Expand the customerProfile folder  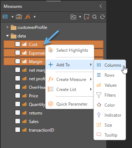pyautogui.click(x=7, y=27)
